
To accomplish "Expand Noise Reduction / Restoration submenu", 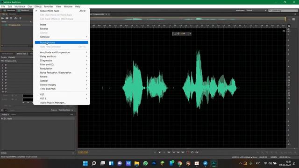I will (61, 73).
